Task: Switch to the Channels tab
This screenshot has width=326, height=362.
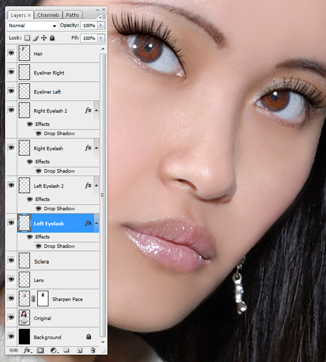Action: pos(48,15)
